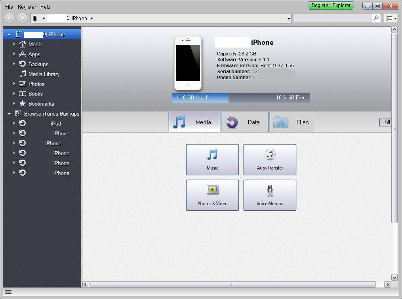Open the address bar dropdown arrow
The width and height of the screenshot is (402, 299).
pos(289,19)
